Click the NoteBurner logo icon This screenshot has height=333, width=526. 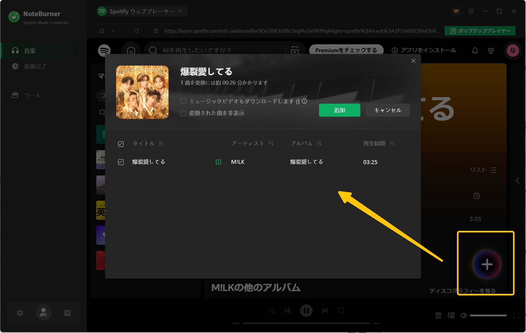coord(14,17)
